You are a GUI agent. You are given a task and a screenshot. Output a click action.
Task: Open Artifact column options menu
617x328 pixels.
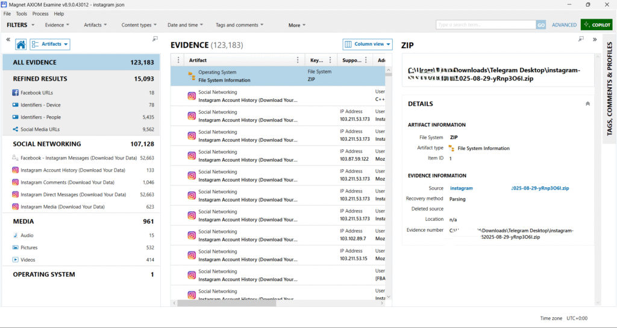click(298, 60)
